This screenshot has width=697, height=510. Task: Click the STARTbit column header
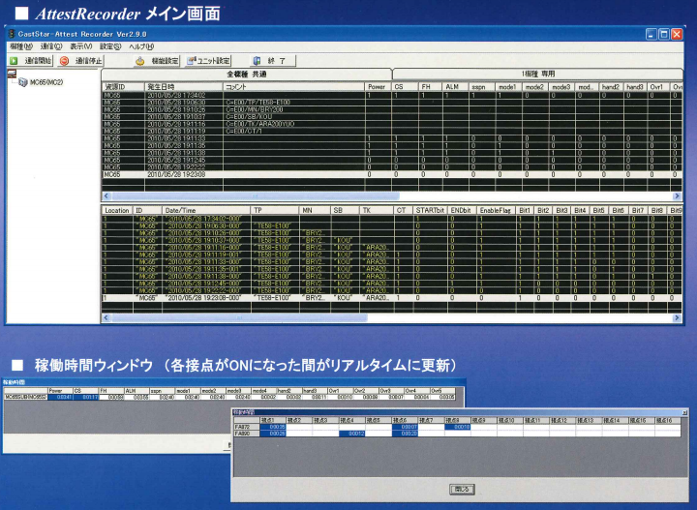(x=430, y=211)
